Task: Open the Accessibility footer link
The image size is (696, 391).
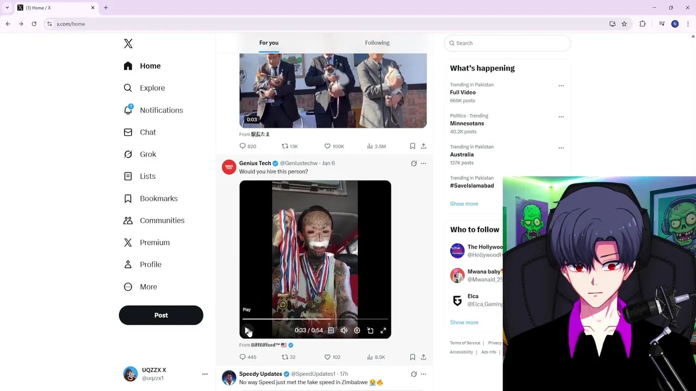Action: click(x=461, y=352)
